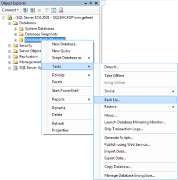This screenshot has height=180, width=178.
Task: Select Manage Database Encryption...
Action: (x=135, y=176)
